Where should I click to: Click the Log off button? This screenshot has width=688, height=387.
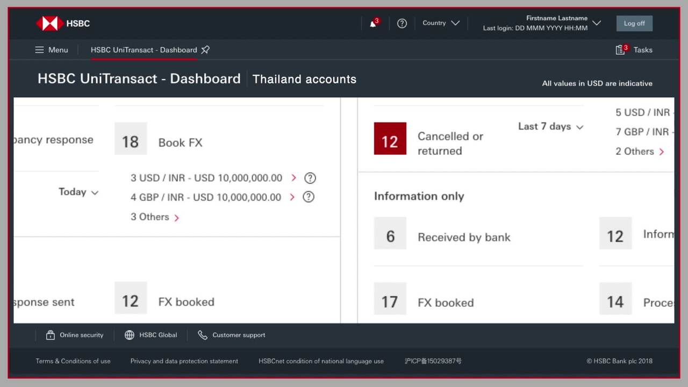tap(634, 23)
